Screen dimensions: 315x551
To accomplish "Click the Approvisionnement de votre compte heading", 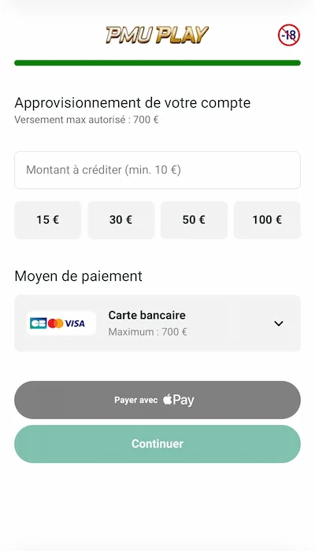I will click(x=132, y=103).
